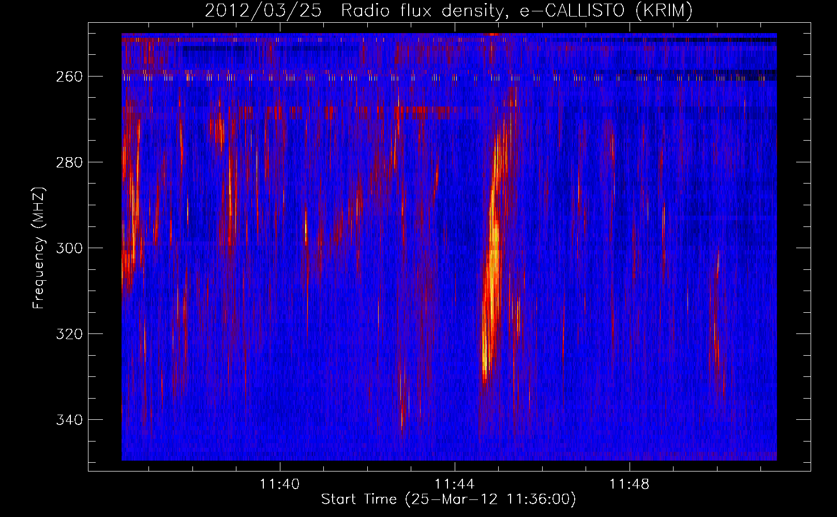Click the 11:40 time axis label
Screen dimensions: 837x517
click(x=279, y=484)
